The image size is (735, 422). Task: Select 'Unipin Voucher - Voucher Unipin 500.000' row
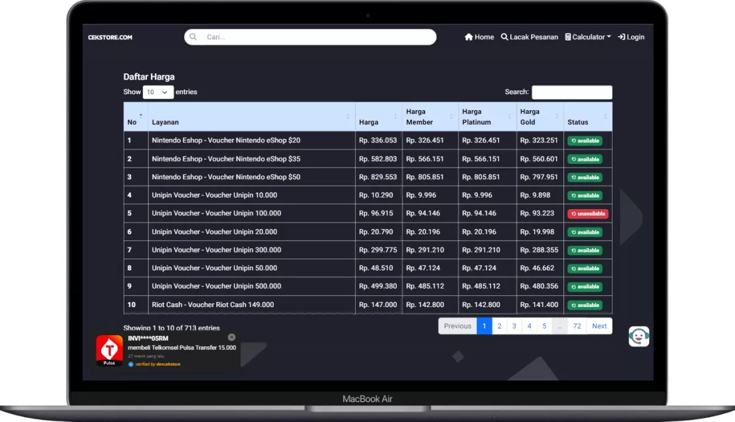[367, 286]
